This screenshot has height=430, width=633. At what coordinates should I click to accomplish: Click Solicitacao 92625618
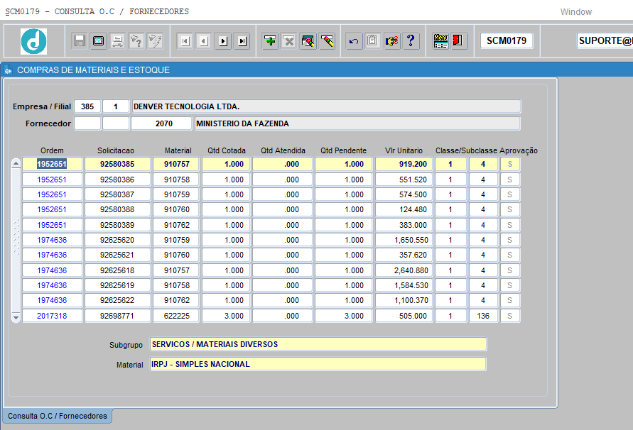coord(117,270)
